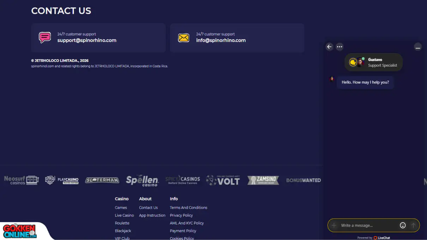Open the Contact Us link under About
This screenshot has height=240, width=427.
148,208
